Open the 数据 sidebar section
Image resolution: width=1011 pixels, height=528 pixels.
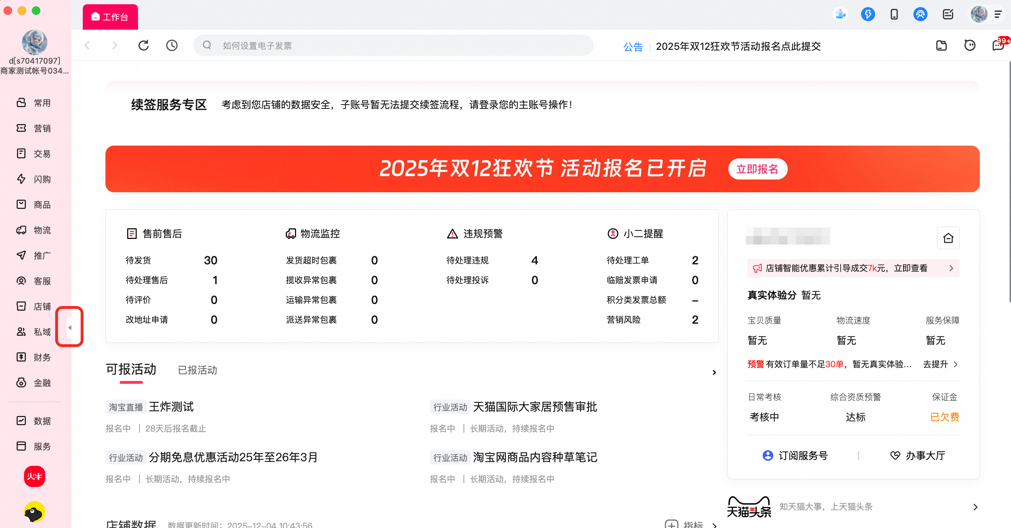34,421
